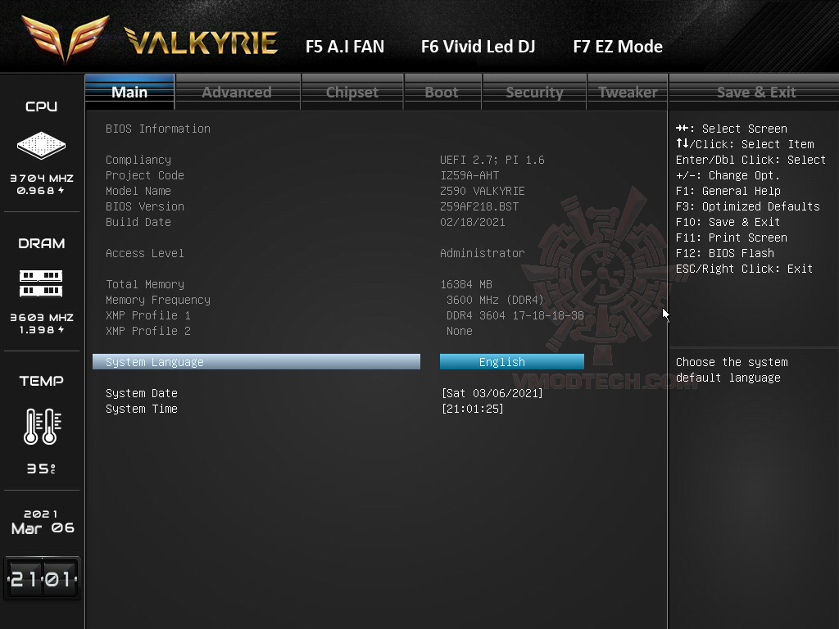
Task: Click the Total Memory label
Action: pyautogui.click(x=145, y=284)
